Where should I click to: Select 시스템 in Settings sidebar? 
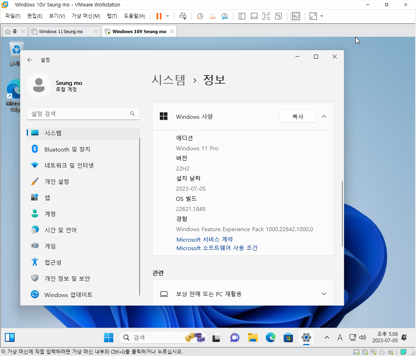[x=83, y=133]
